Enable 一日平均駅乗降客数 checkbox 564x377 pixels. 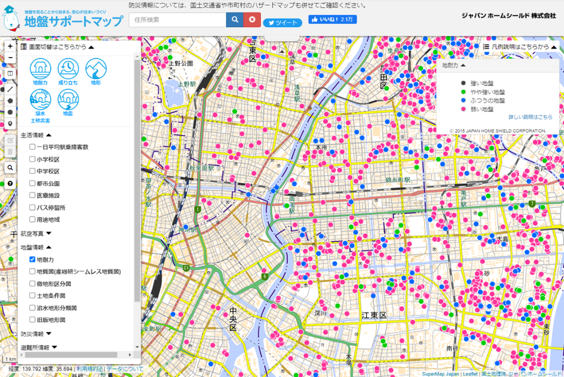(32, 147)
